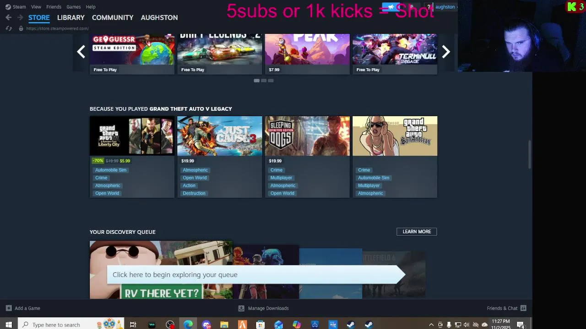The width and height of the screenshot is (586, 329).
Task: Open the Windows Start button
Action: pyautogui.click(x=9, y=324)
